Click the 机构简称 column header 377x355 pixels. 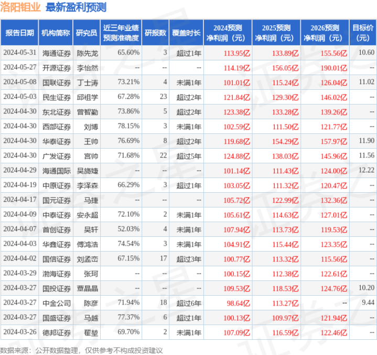click(x=56, y=33)
